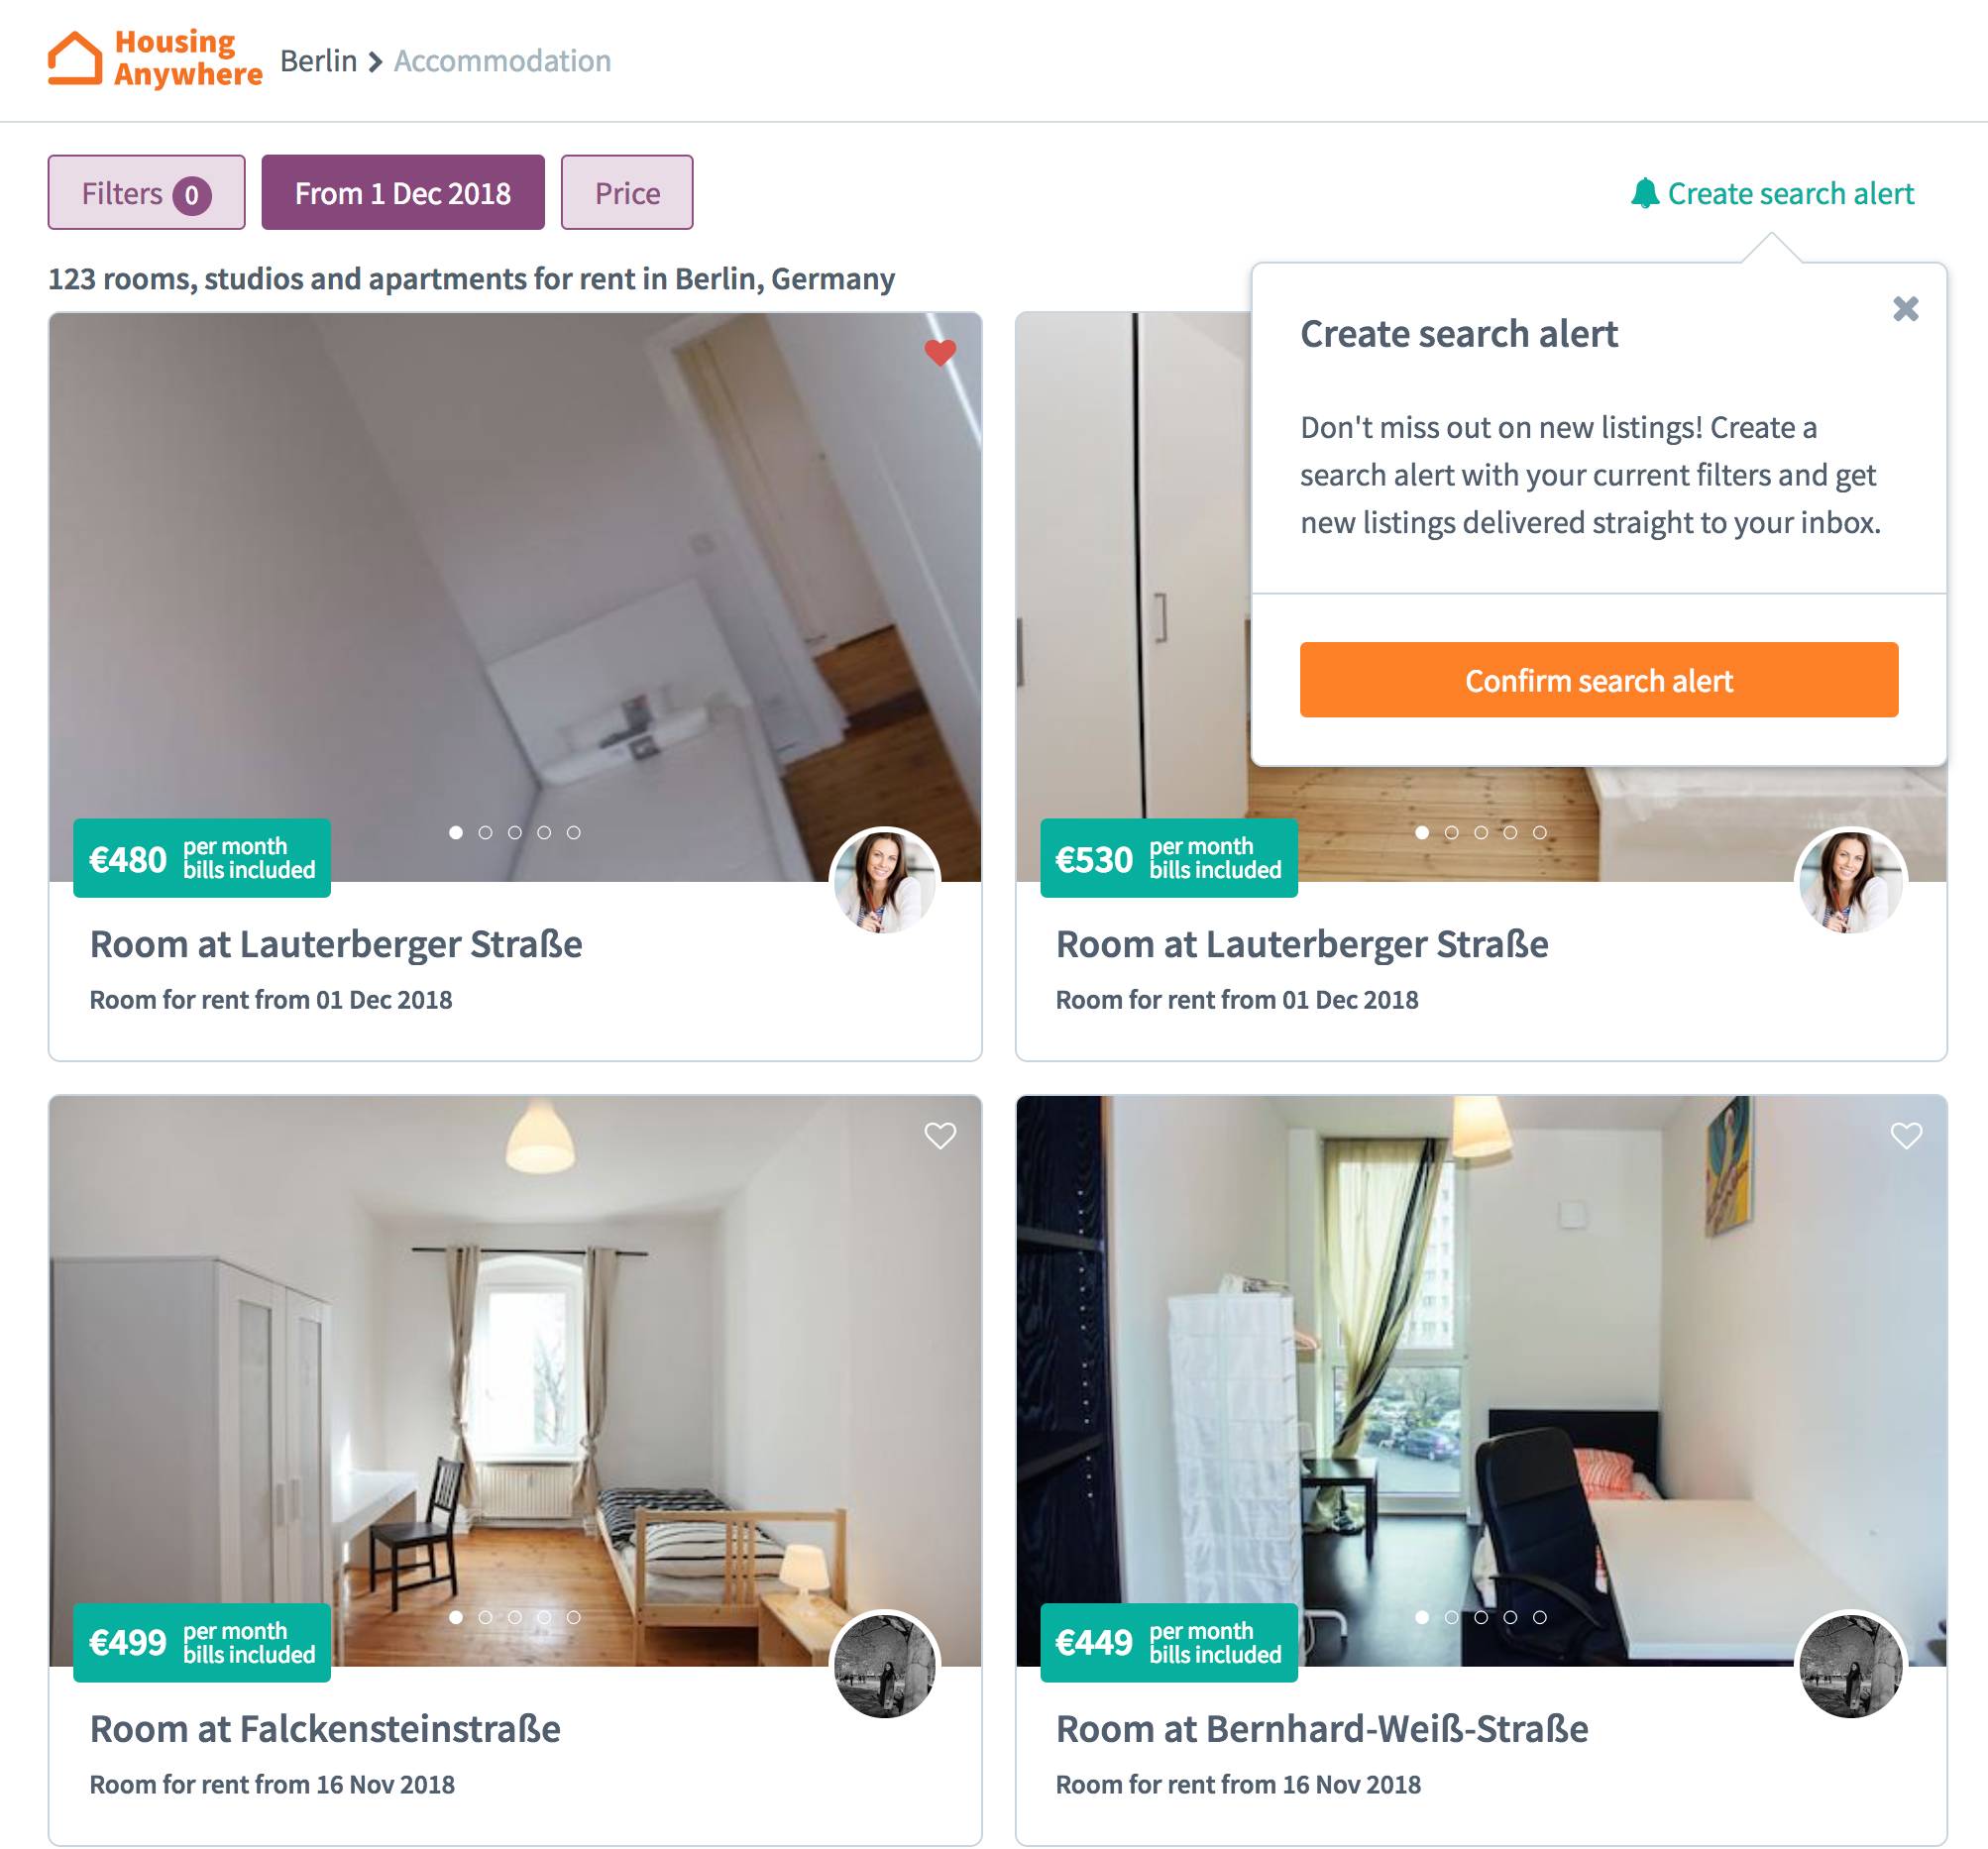This screenshot has height=1849, width=1988.
Task: Open the HousingAnywhere home logo
Action: point(155,59)
